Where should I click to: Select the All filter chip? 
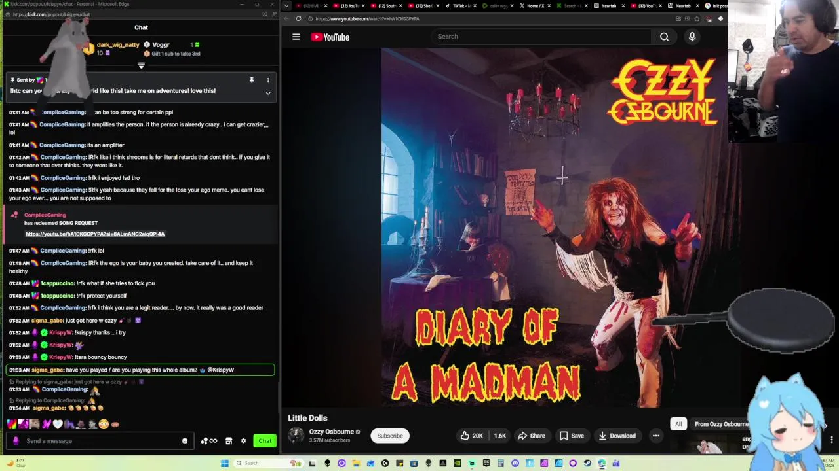point(678,424)
